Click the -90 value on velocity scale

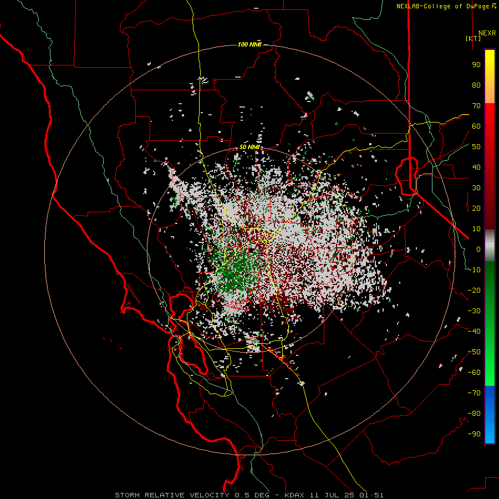pyautogui.click(x=474, y=434)
